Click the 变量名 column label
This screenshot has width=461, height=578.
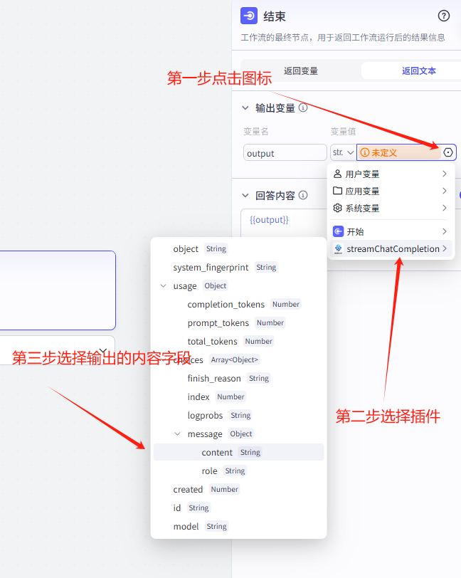pyautogui.click(x=255, y=131)
